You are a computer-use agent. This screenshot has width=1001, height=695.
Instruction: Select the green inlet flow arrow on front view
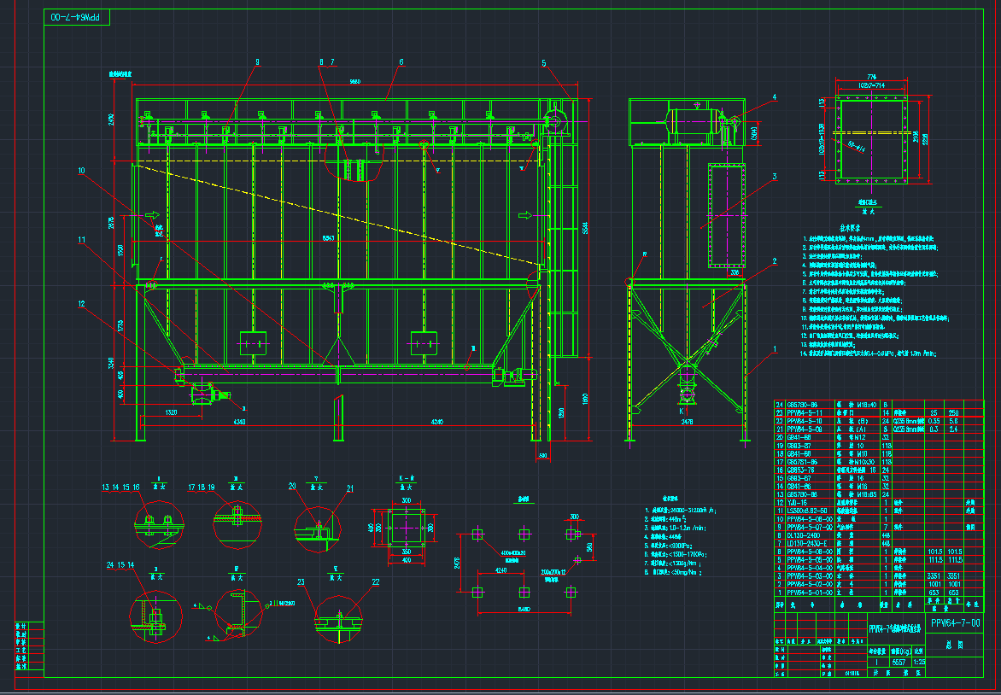click(152, 214)
